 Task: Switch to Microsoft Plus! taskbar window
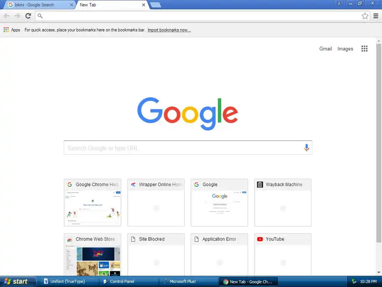click(188, 281)
